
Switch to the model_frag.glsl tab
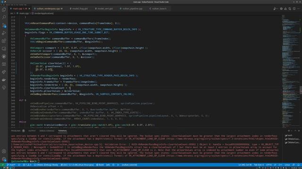(x=79, y=8)
